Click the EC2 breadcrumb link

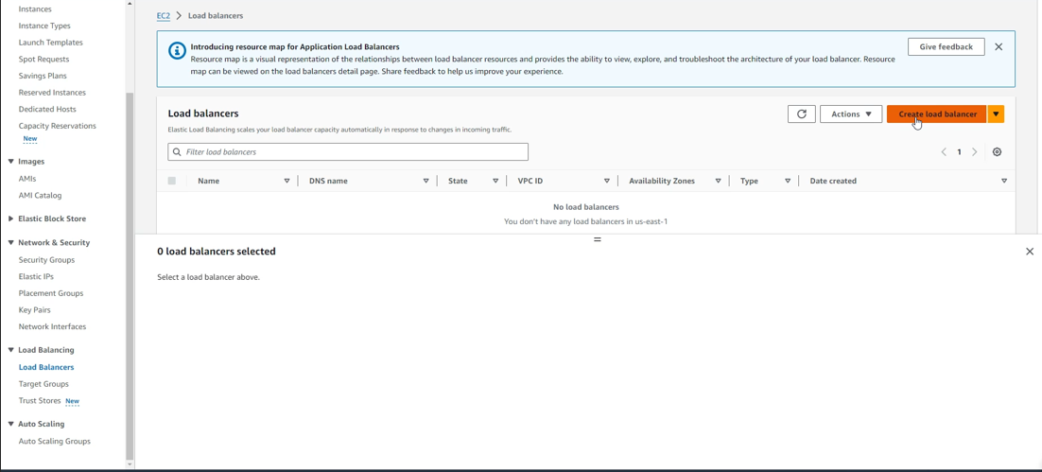(x=164, y=16)
